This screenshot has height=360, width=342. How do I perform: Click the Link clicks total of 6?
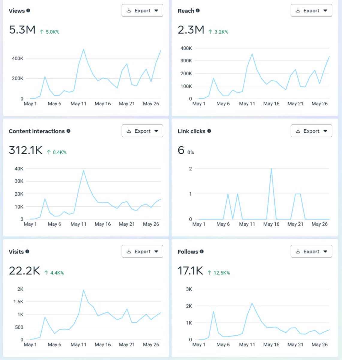(x=181, y=150)
